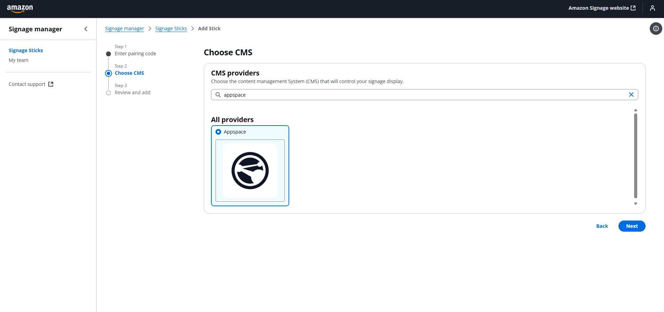Open the info panel icon
664x312 pixels.
click(656, 29)
